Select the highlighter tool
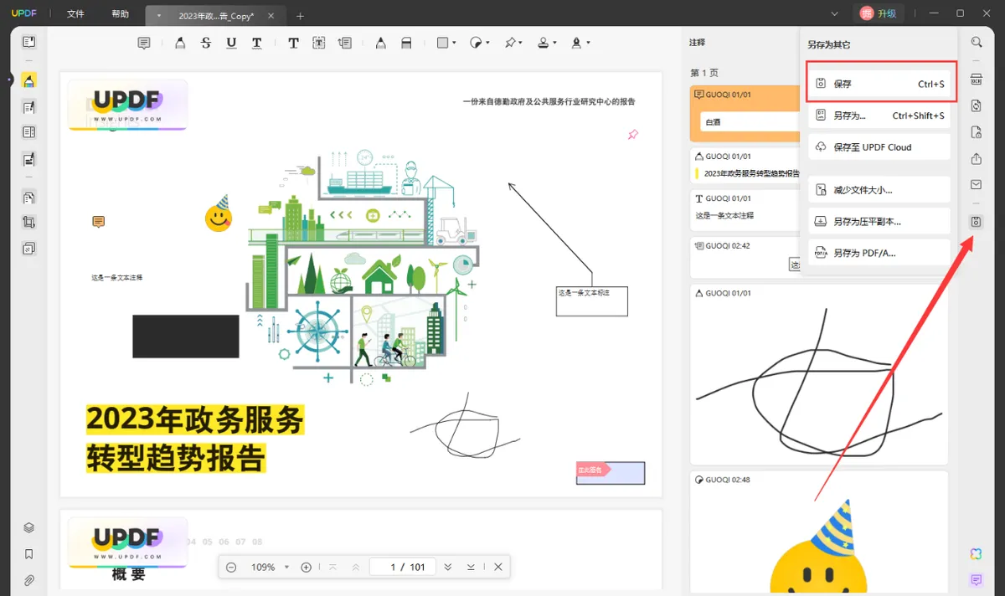 click(179, 44)
